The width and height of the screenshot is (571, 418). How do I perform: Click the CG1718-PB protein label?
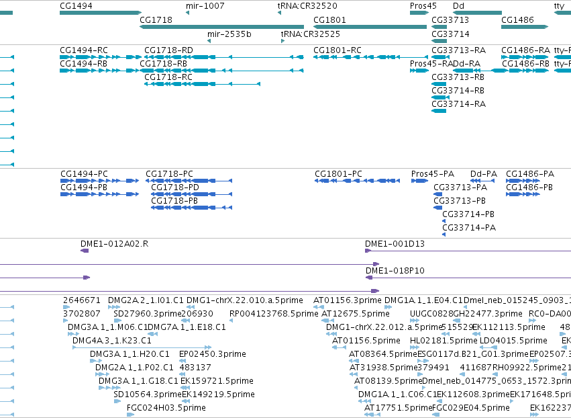tap(174, 201)
